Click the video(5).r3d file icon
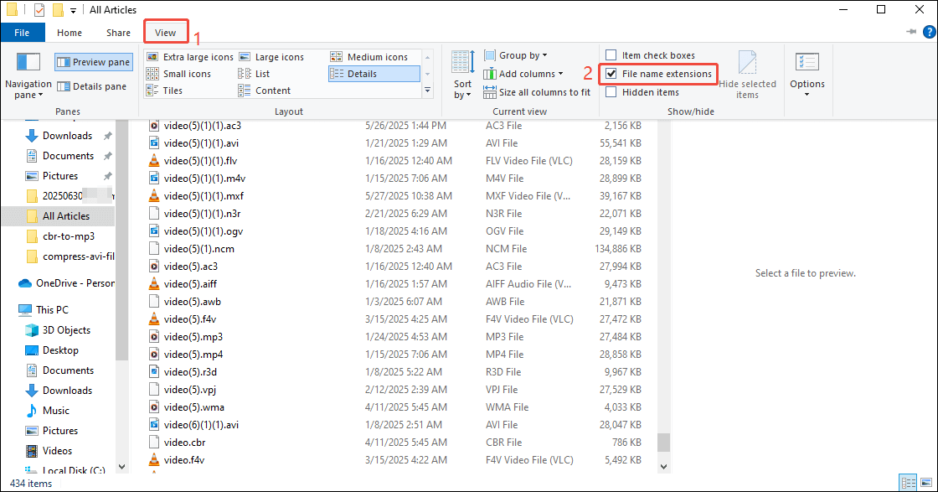The height and width of the screenshot is (492, 938). [154, 371]
